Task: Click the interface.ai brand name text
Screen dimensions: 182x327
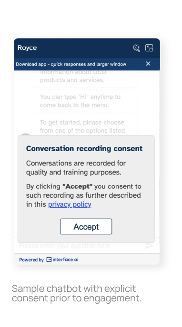Action: pyautogui.click(x=65, y=260)
